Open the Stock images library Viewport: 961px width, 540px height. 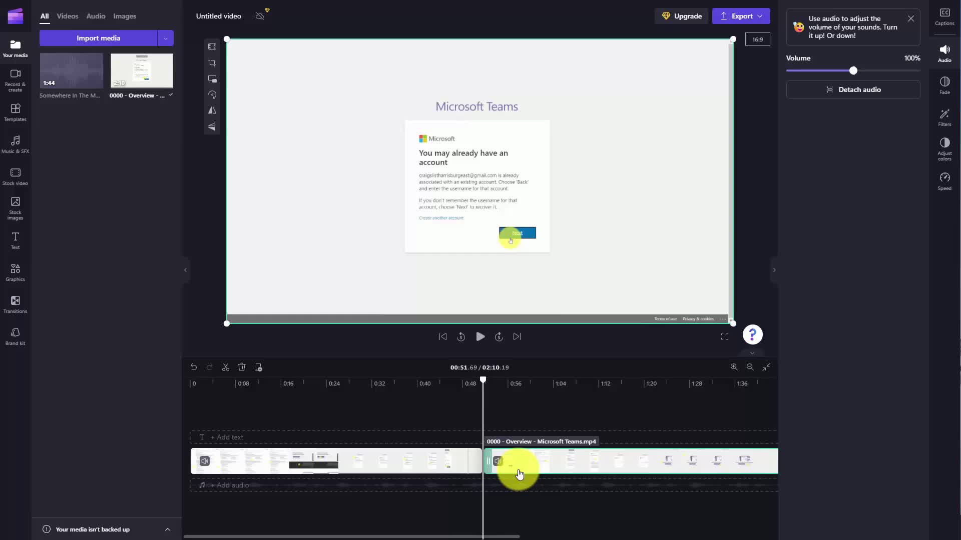[15, 208]
